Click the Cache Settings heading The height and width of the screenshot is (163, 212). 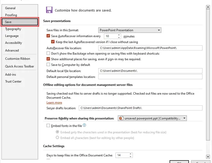[x=54, y=146]
